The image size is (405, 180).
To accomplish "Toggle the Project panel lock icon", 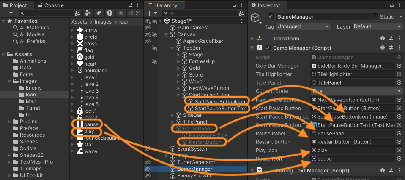I will (x=131, y=5).
